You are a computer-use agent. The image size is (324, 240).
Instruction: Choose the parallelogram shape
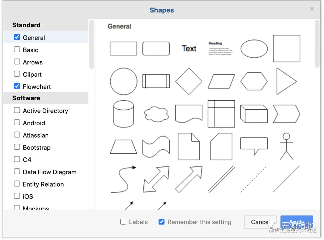tap(221, 81)
